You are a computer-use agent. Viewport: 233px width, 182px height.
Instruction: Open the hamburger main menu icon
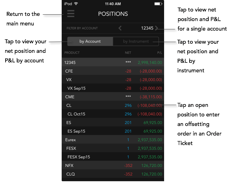(71, 14)
